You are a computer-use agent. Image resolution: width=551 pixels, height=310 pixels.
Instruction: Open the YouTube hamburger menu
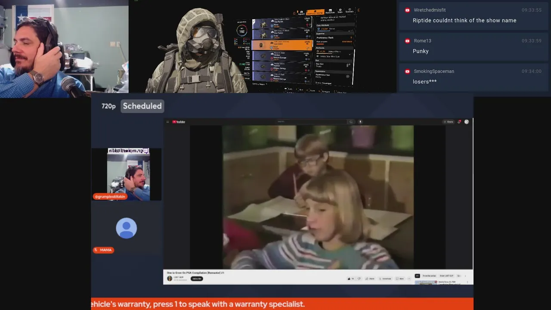168,122
